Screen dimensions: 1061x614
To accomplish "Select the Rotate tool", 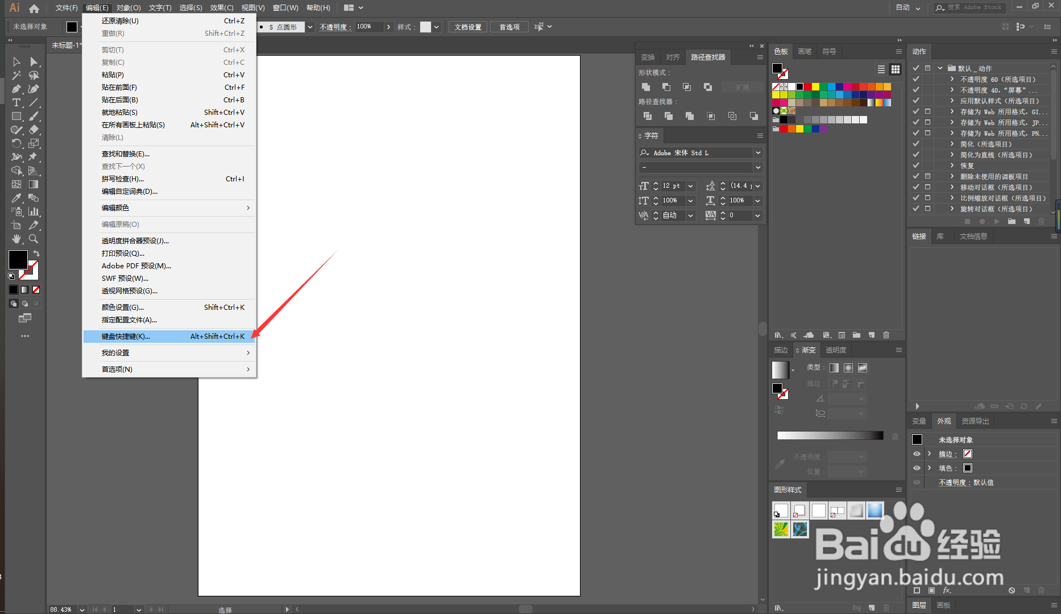I will [16, 143].
